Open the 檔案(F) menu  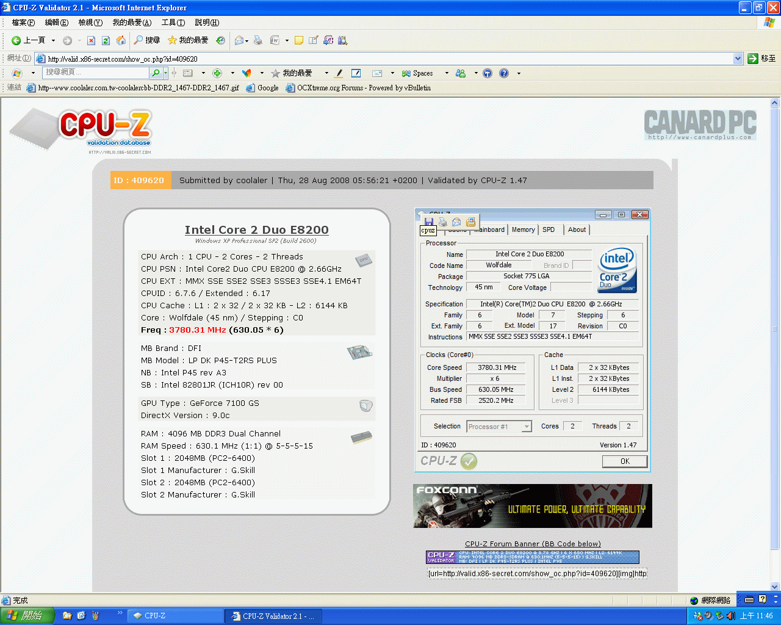(23, 23)
